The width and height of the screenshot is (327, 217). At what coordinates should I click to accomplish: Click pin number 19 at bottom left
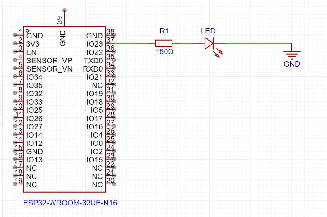click(x=19, y=181)
